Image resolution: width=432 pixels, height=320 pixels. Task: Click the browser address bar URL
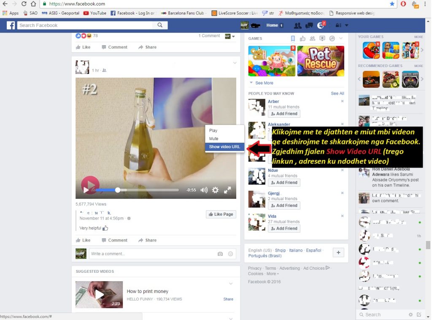click(x=77, y=4)
